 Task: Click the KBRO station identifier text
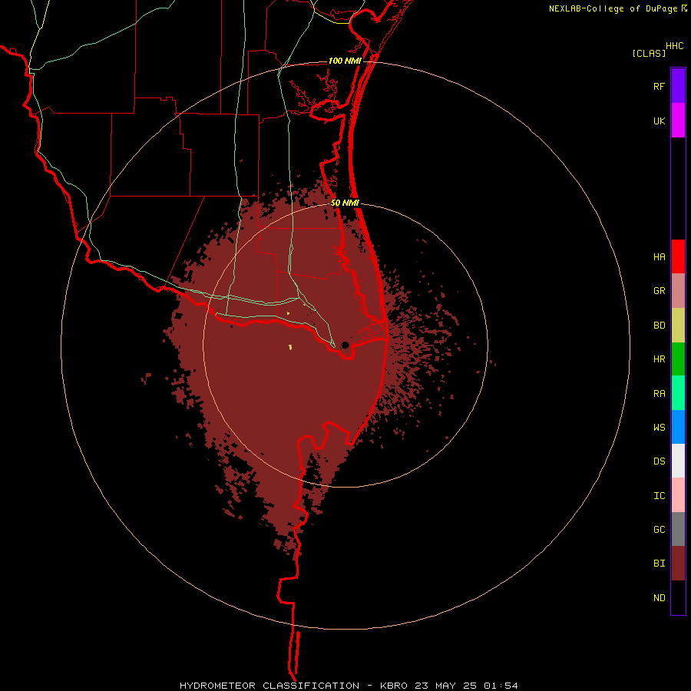click(395, 686)
